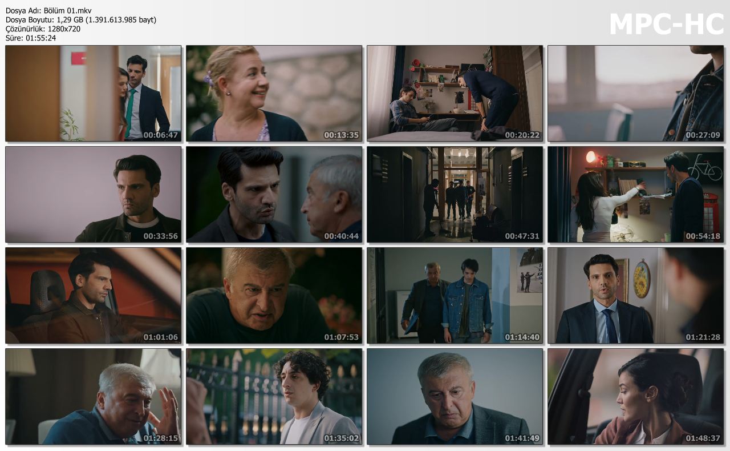Select the thumbnail timestamped 01:07:53

coord(274,295)
